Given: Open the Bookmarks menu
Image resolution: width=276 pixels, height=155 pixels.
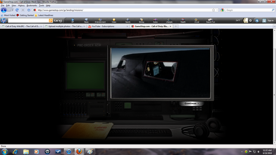Looking at the screenshot, I should (x=31, y=6).
